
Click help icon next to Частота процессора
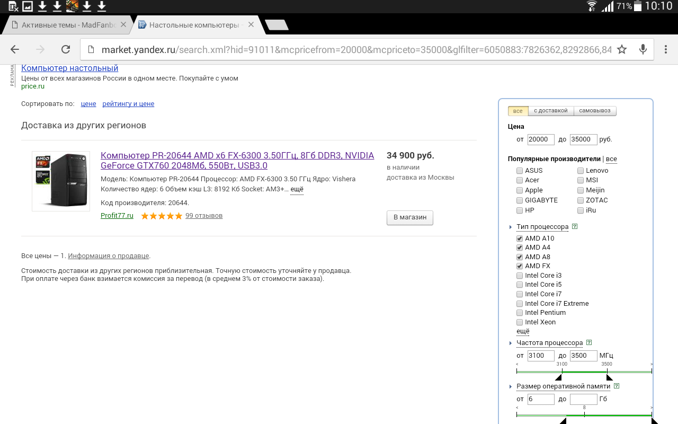(x=589, y=343)
